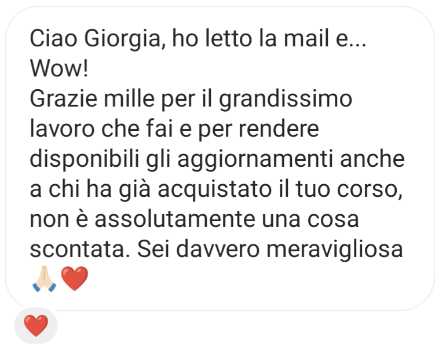The height and width of the screenshot is (348, 446).
Task: Click the word "corso," at the line end
Action: pos(370,190)
